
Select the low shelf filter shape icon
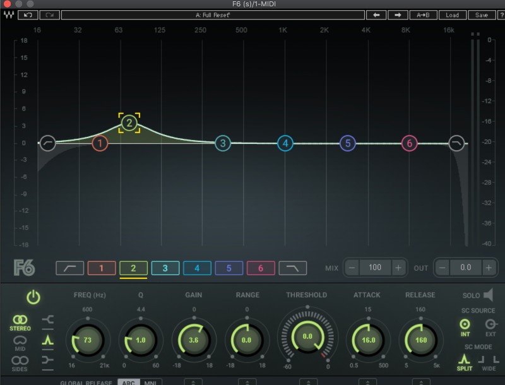(x=47, y=360)
